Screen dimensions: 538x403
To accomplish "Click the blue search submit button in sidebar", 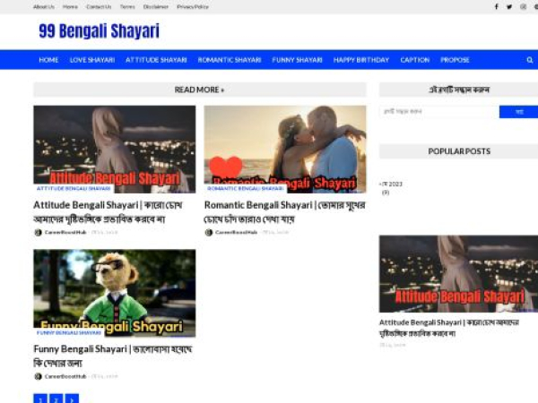I will pos(519,112).
